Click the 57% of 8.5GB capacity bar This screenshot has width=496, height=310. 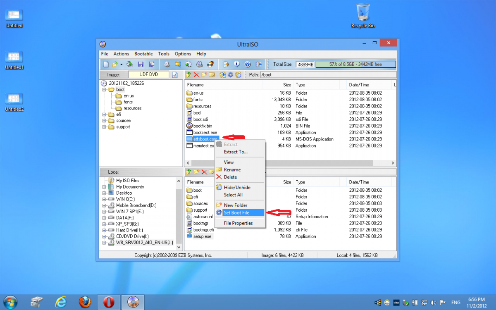tap(355, 64)
